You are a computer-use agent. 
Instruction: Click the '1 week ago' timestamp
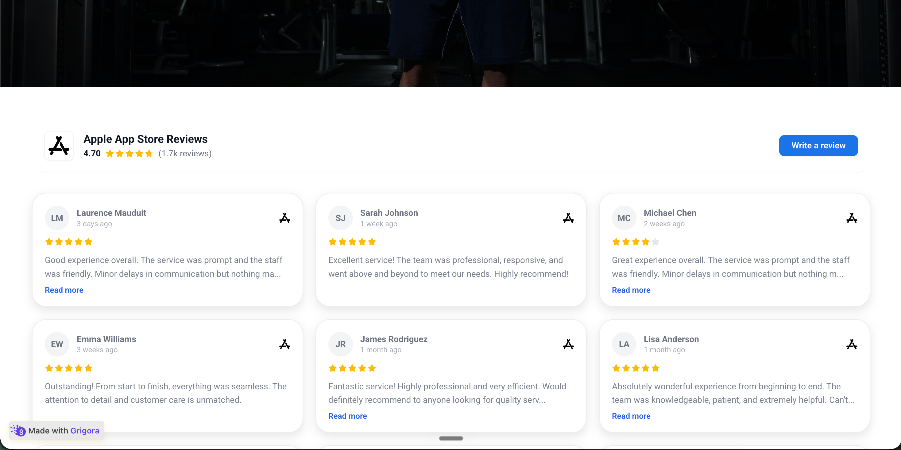pyautogui.click(x=379, y=223)
